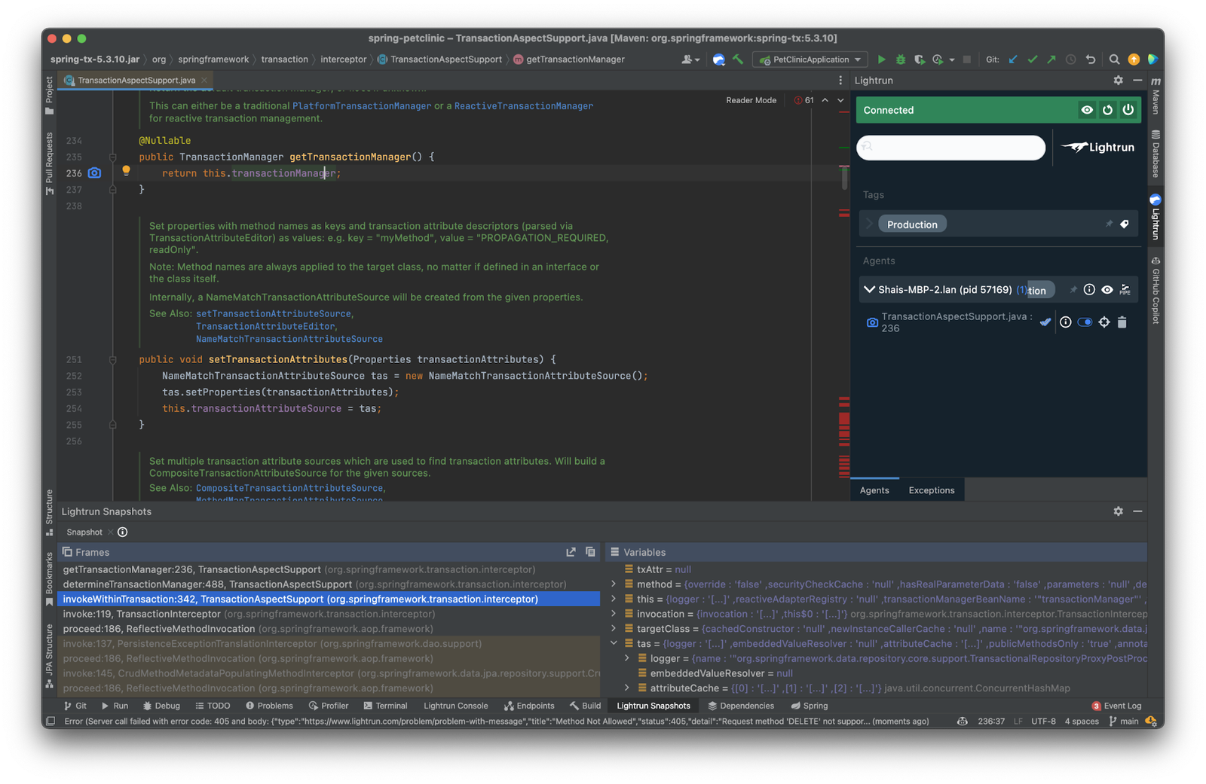Click the Lightrun reconnect refresh icon
Screen dimensions: 1206x784
(x=1107, y=110)
